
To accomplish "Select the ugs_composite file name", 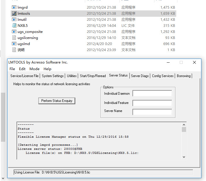I will click(30, 32).
